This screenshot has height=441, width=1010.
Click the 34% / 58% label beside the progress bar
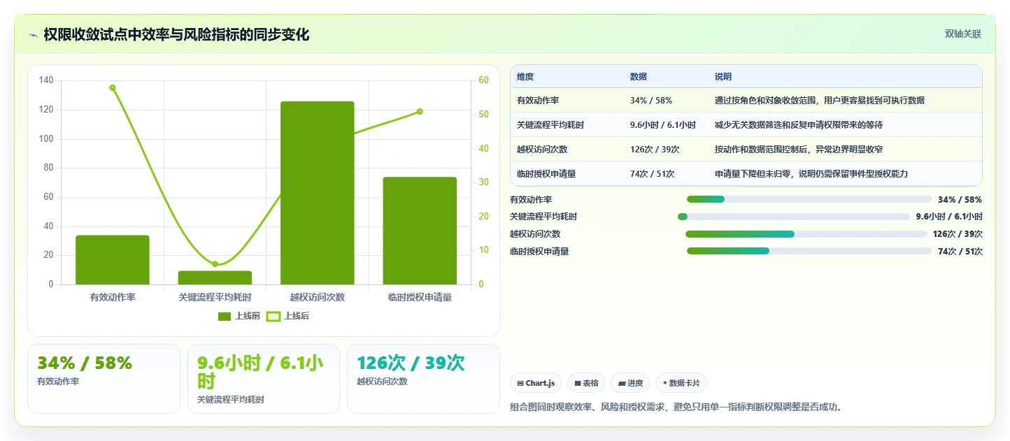(x=960, y=200)
